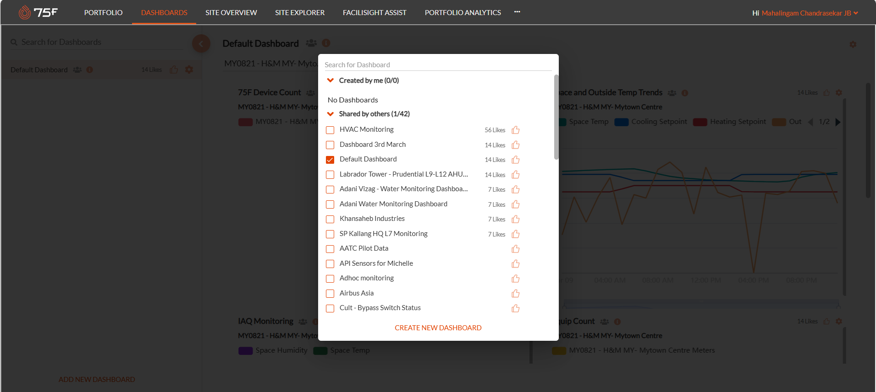This screenshot has width=876, height=392.
Task: Click the 75F logo
Action: pos(38,12)
